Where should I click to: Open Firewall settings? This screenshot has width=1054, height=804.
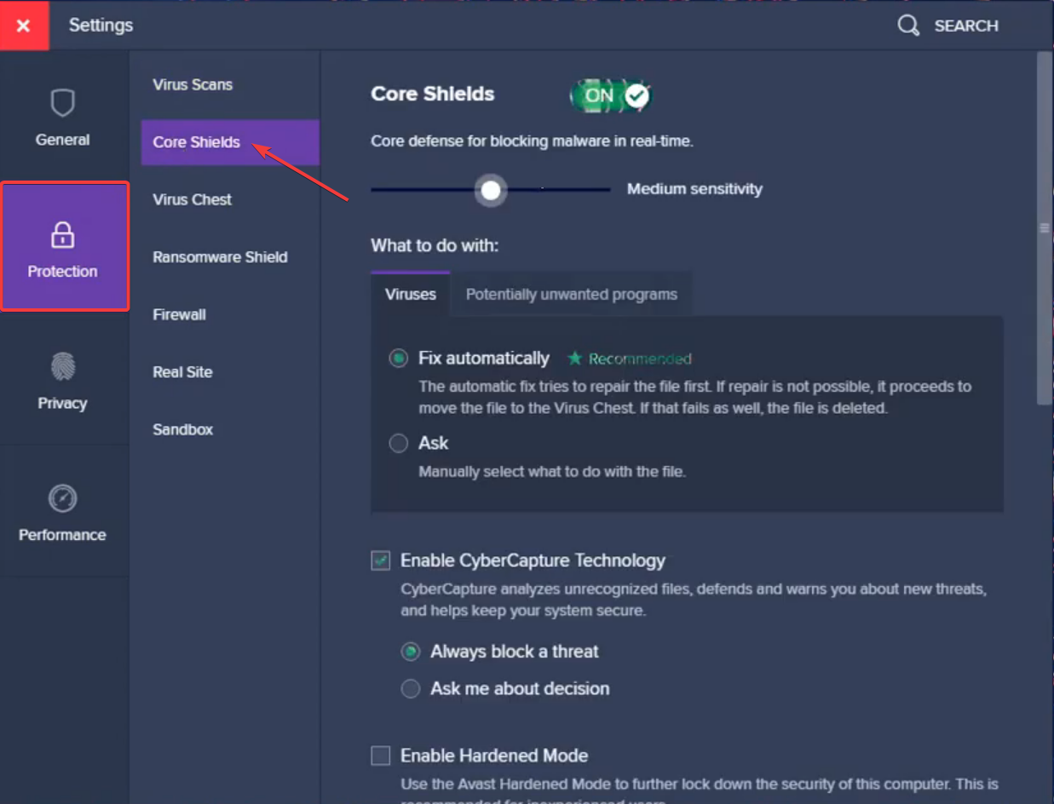tap(230, 314)
